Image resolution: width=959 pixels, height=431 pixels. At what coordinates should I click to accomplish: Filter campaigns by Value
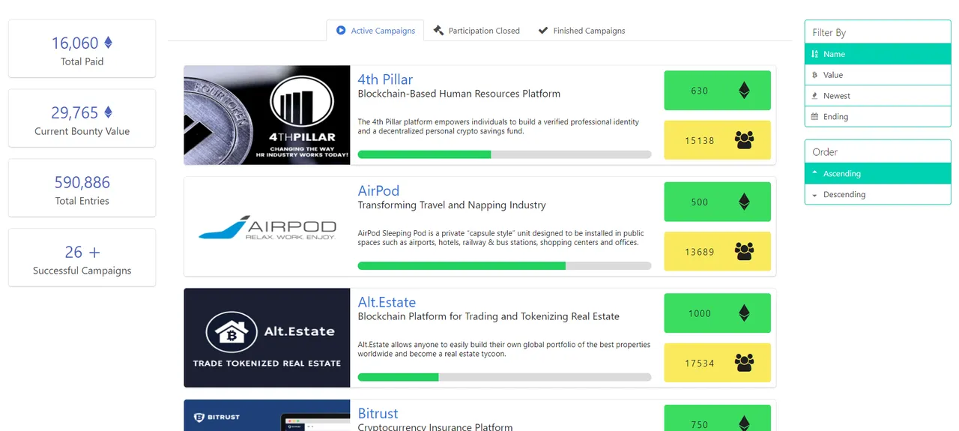coord(877,75)
